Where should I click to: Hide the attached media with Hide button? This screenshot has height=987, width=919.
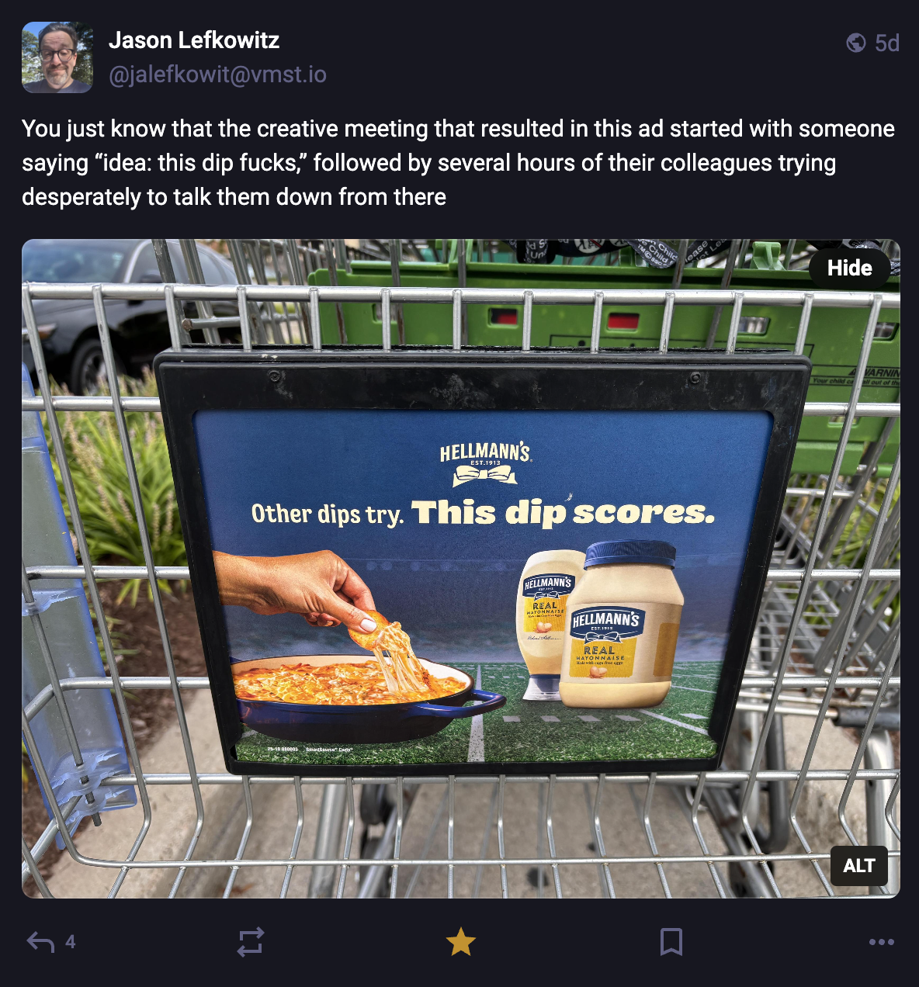pyautogui.click(x=849, y=268)
